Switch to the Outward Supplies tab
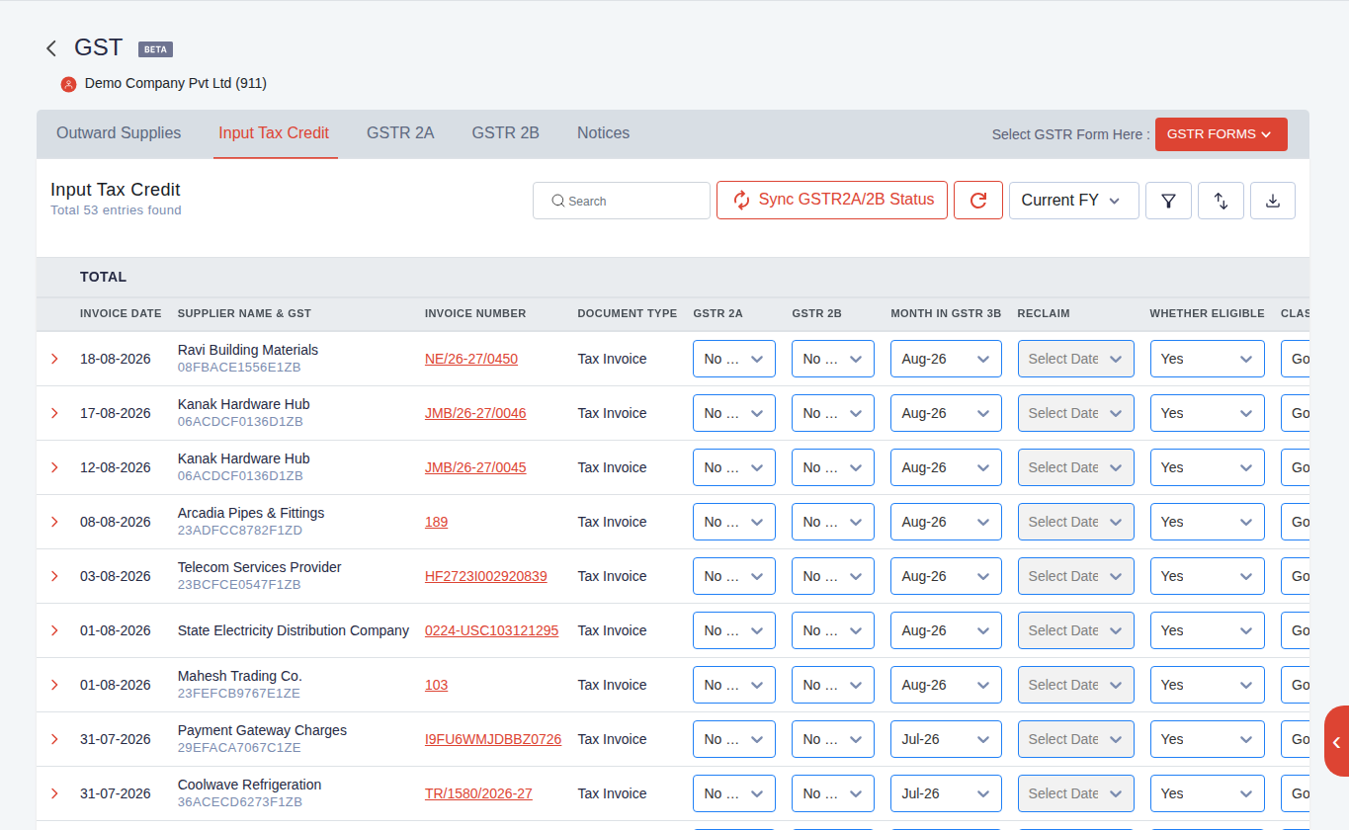 pos(119,133)
